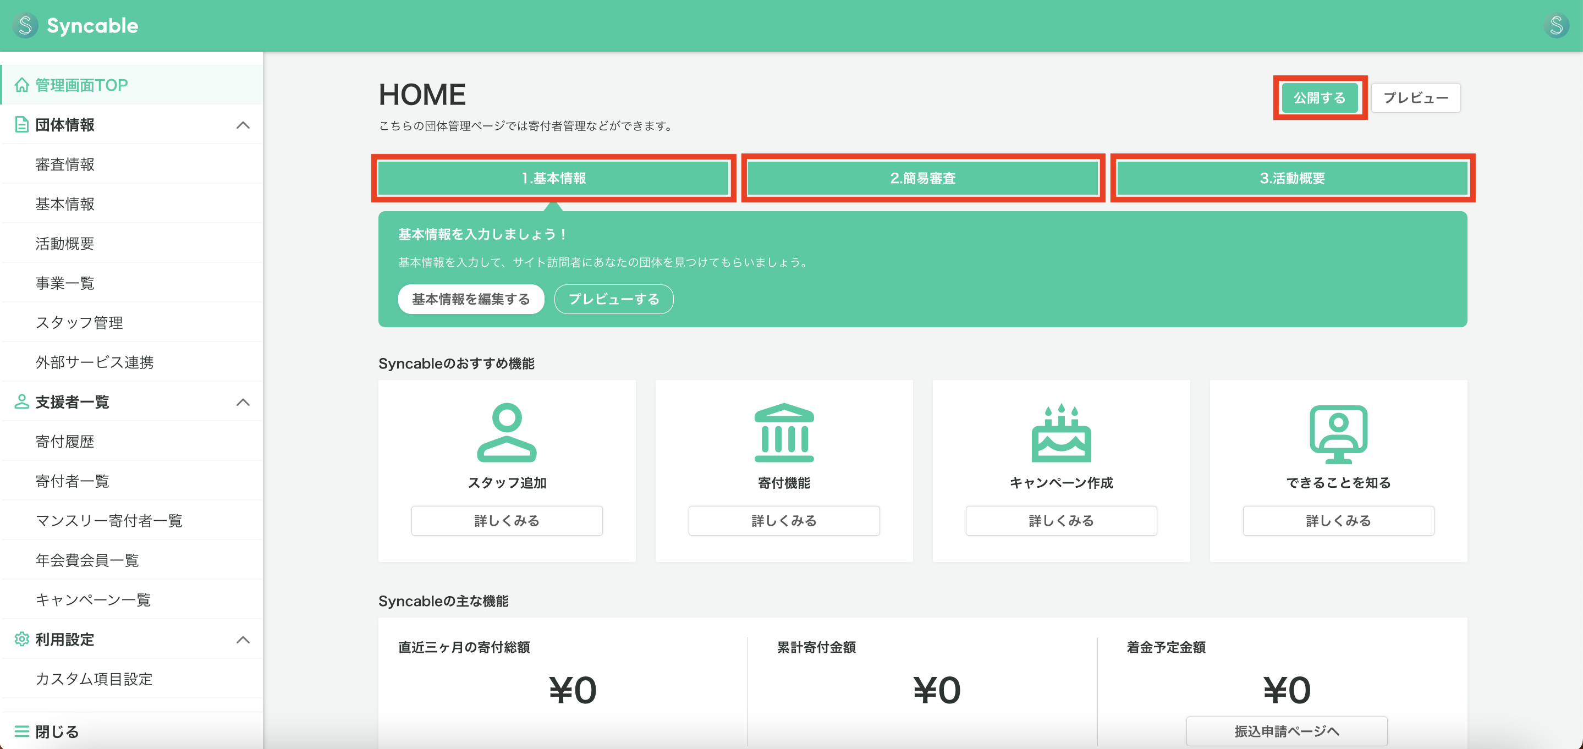This screenshot has width=1583, height=749.
Task: Click the Syncable logo icon in header
Action: click(25, 26)
